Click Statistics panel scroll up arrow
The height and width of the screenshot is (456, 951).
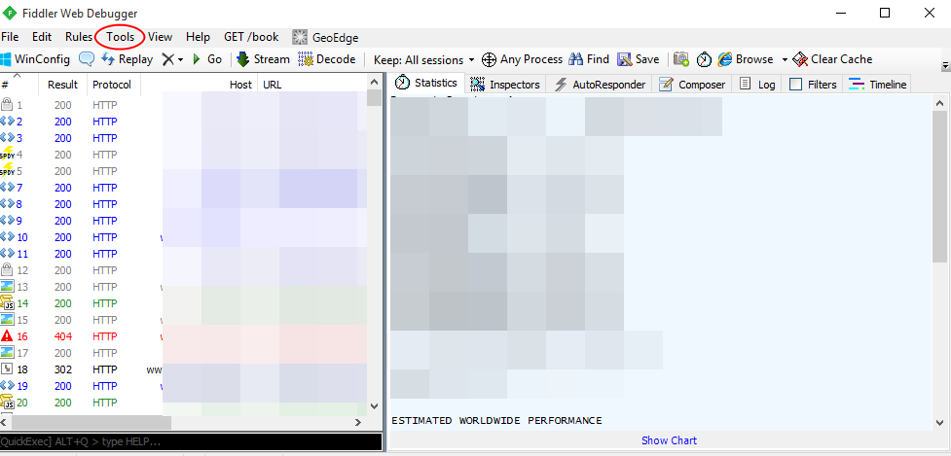click(x=939, y=102)
